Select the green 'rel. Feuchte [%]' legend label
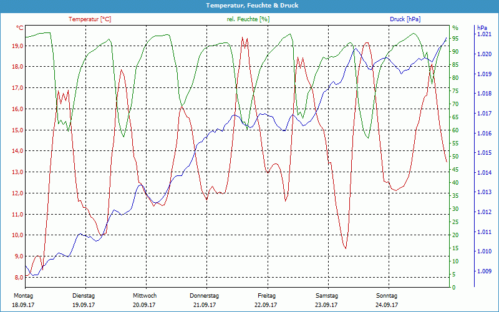 click(x=248, y=19)
